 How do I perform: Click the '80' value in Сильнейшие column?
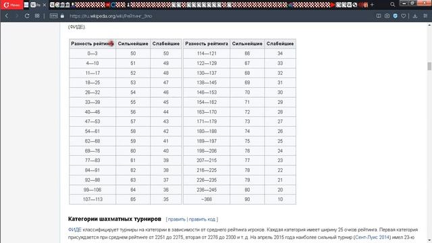point(247,190)
